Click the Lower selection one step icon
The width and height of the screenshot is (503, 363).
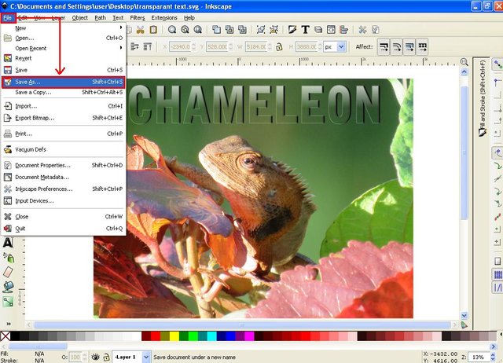(x=134, y=47)
